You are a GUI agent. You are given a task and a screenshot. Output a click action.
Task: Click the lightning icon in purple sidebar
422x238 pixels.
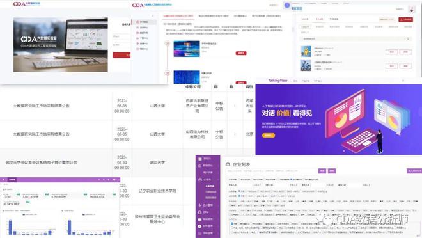(x=199, y=205)
